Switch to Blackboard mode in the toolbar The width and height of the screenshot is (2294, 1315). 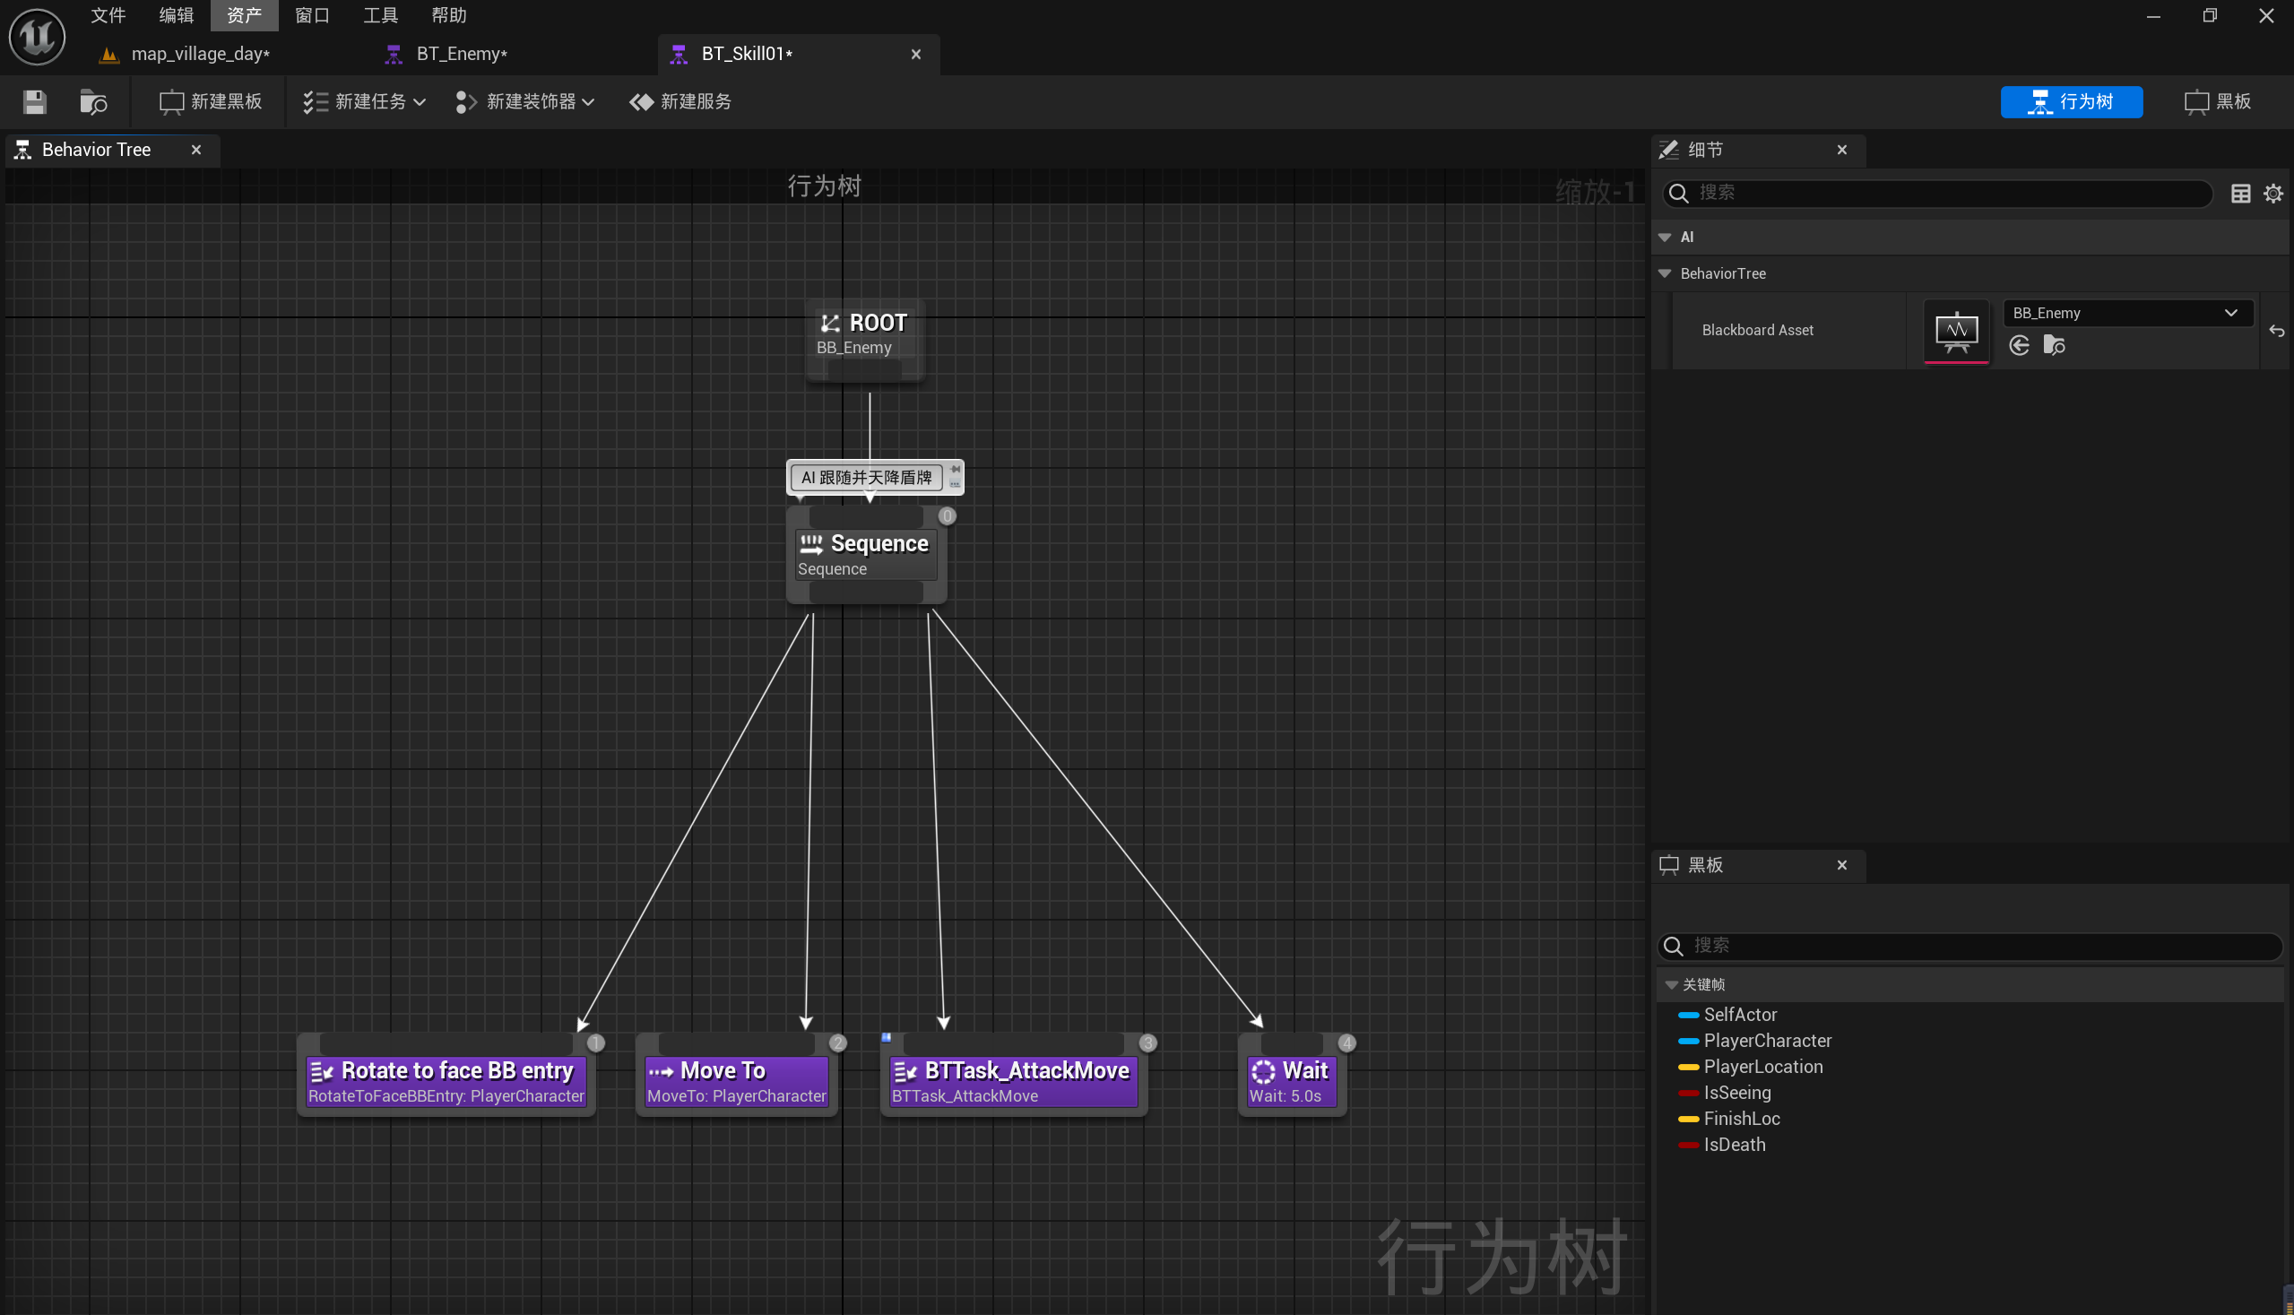2217,102
